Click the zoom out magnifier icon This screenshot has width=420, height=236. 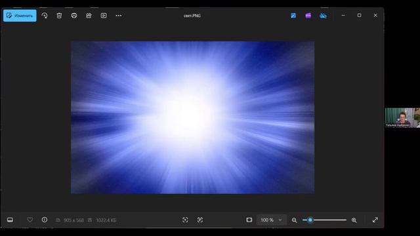pyautogui.click(x=294, y=220)
